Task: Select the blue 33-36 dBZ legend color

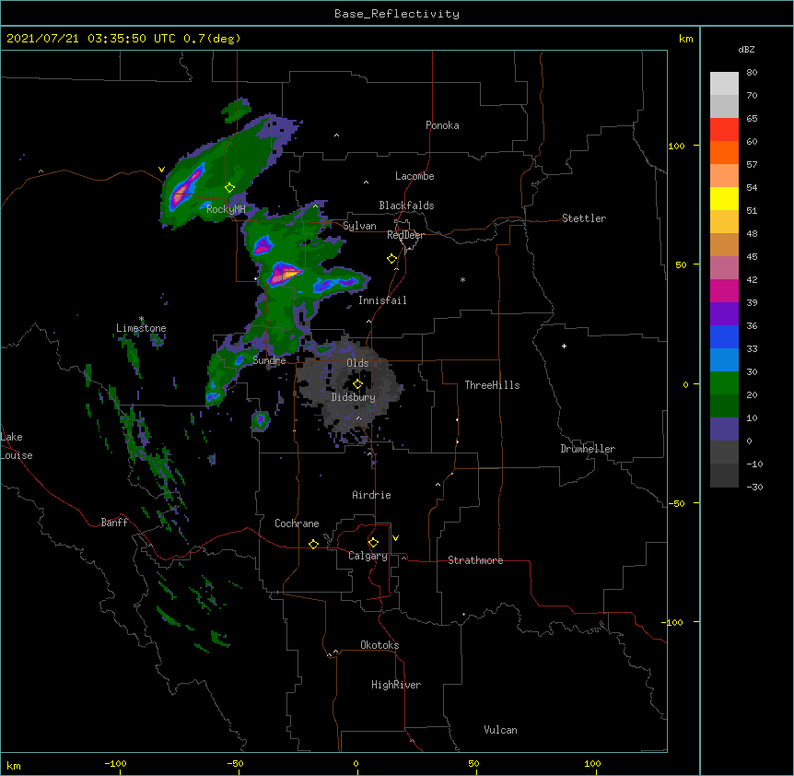Action: click(x=724, y=336)
